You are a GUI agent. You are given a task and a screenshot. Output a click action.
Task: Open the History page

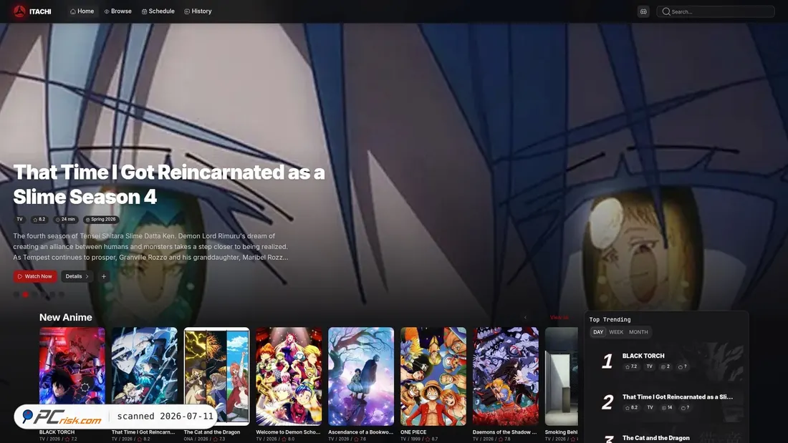pos(198,11)
